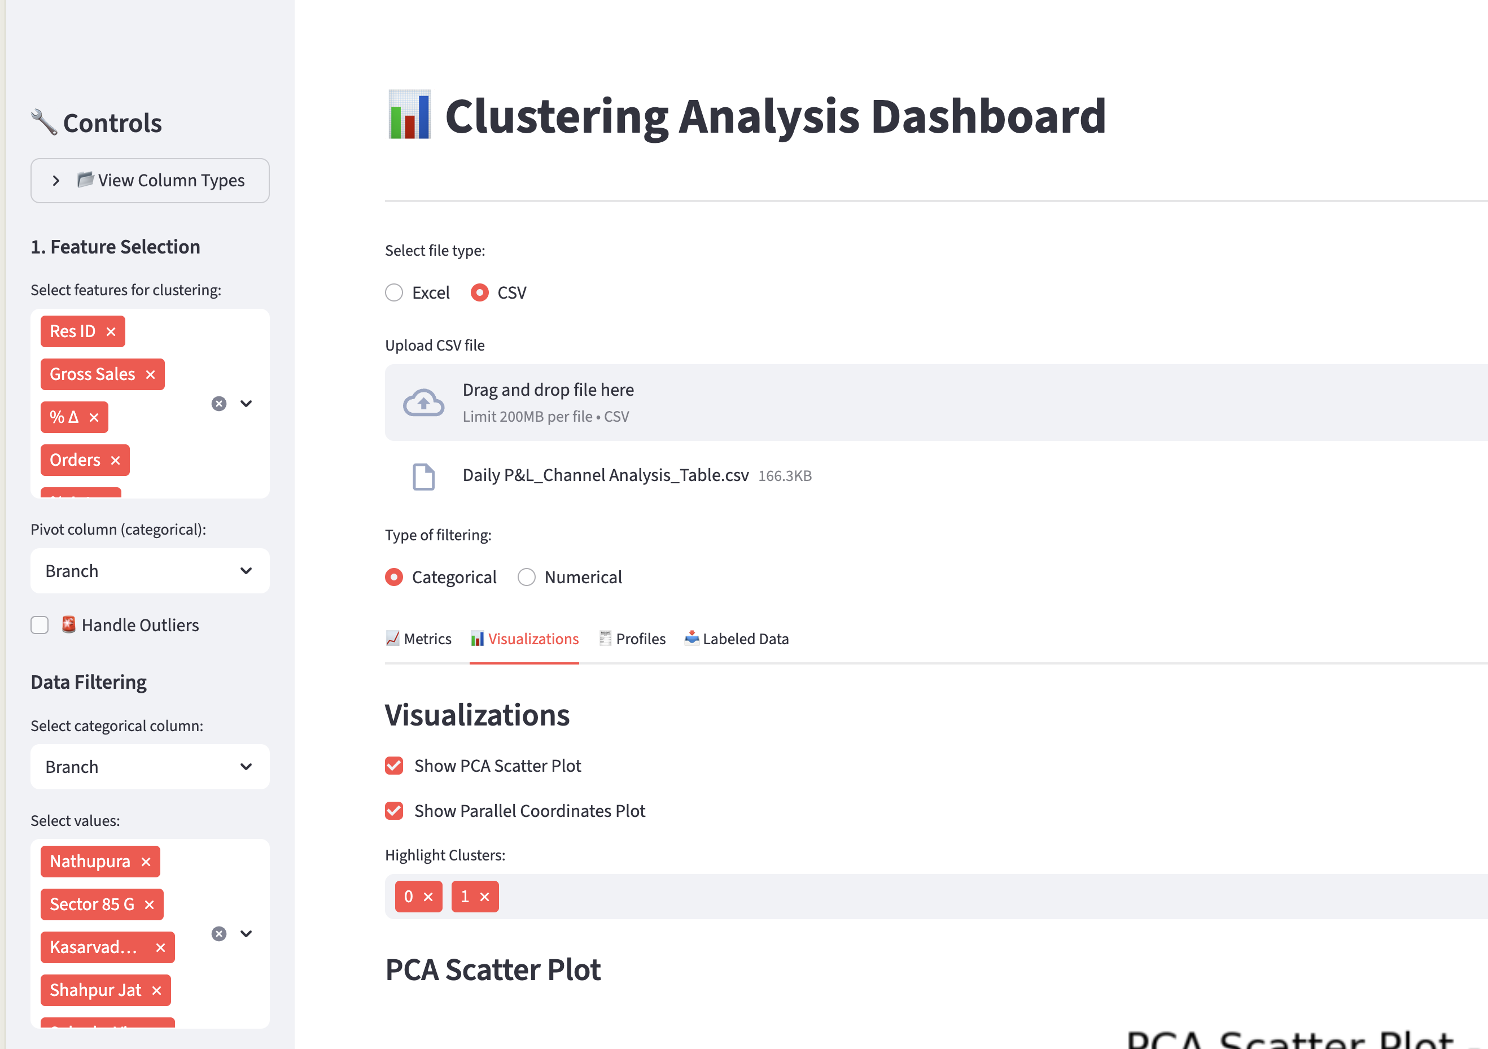Click the cloud upload icon in the drop zone

click(424, 402)
